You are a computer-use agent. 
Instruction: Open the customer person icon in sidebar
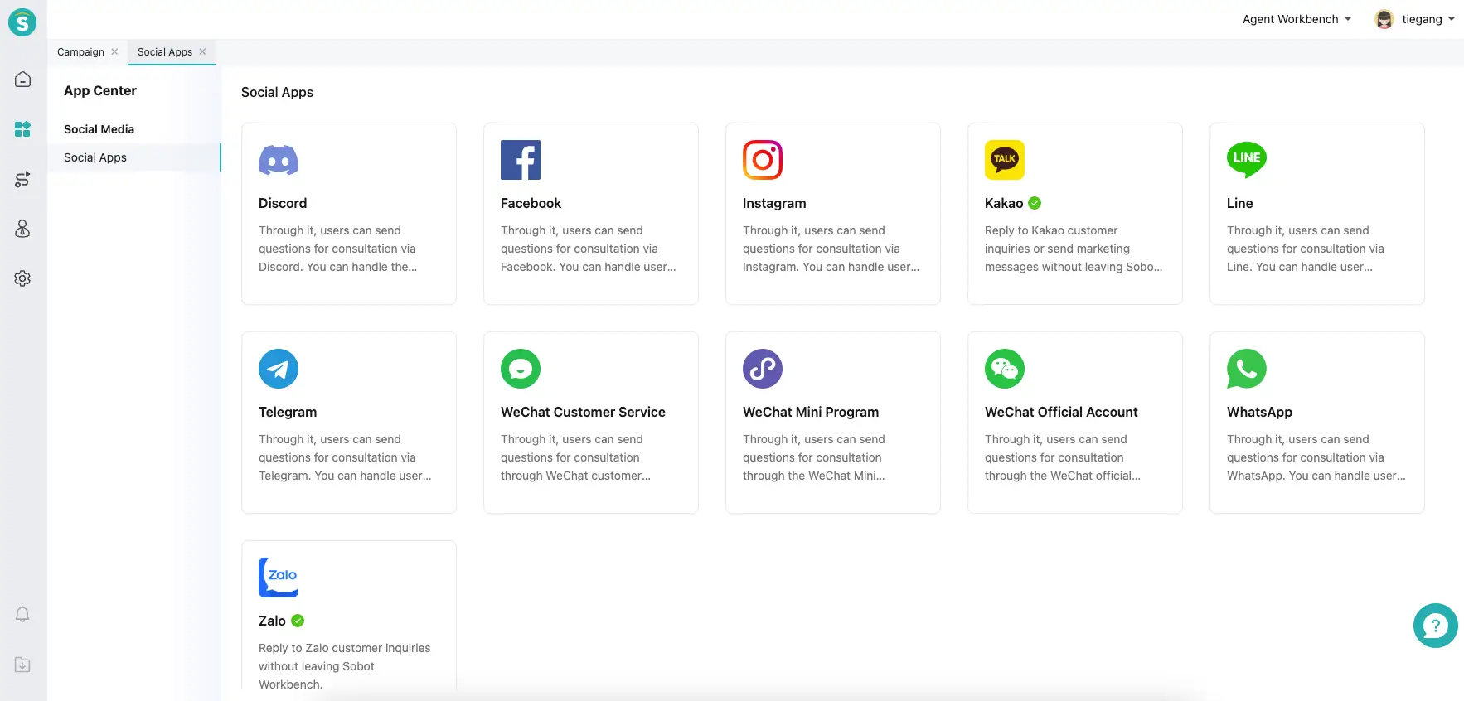tap(23, 229)
